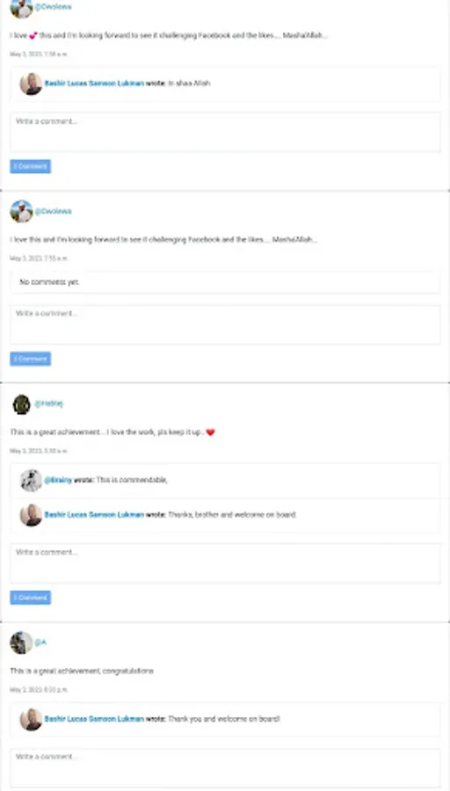The image size is (450, 791).
Task: Open the @Brainy commenter link
Action: coord(58,480)
